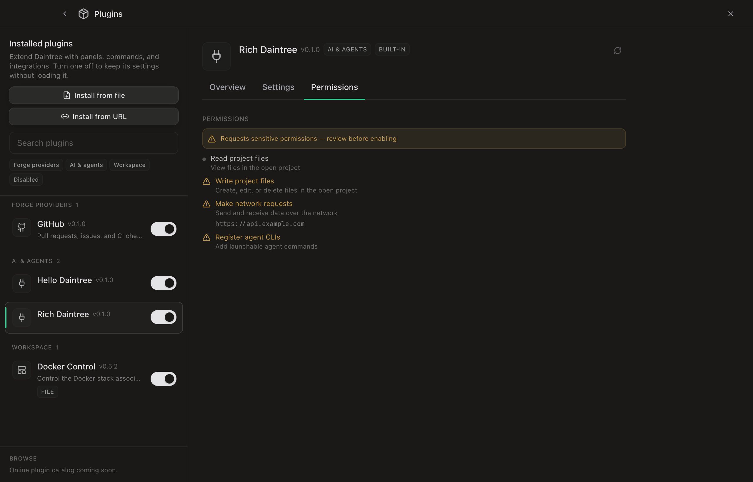The image size is (753, 482).
Task: Switch to the Settings tab
Action: [x=278, y=87]
